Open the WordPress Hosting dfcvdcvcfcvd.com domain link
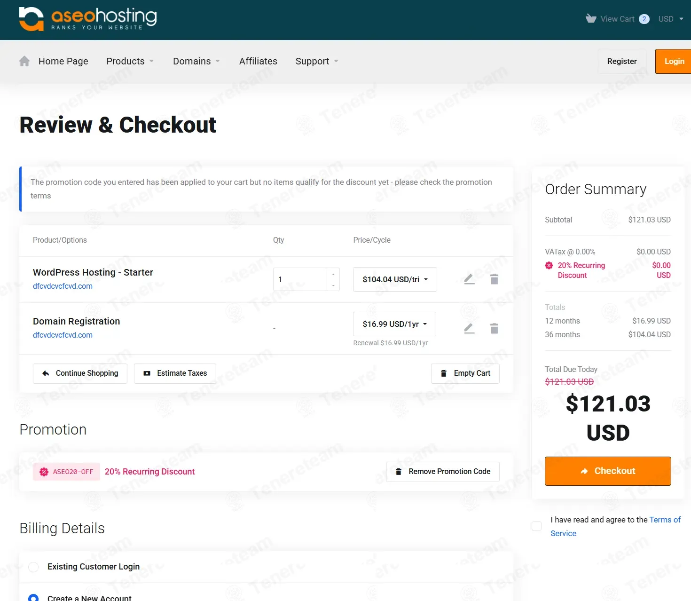Image resolution: width=691 pixels, height=601 pixels. pyautogui.click(x=63, y=286)
